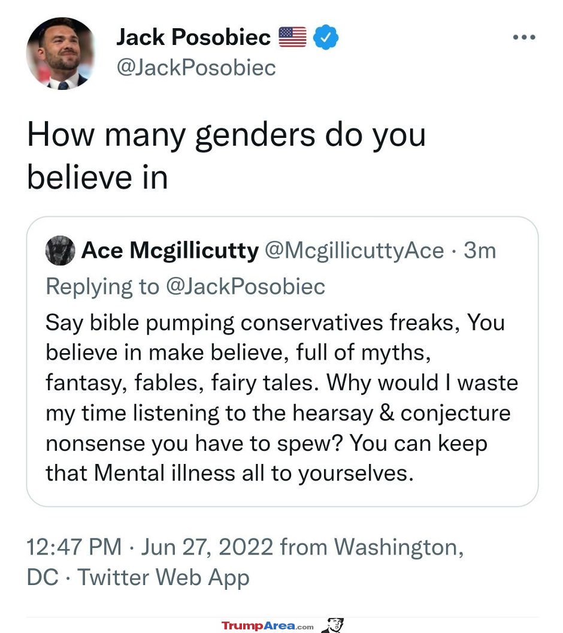Click @JackPosobiec in Replying to line
563x633 pixels.
point(245,286)
